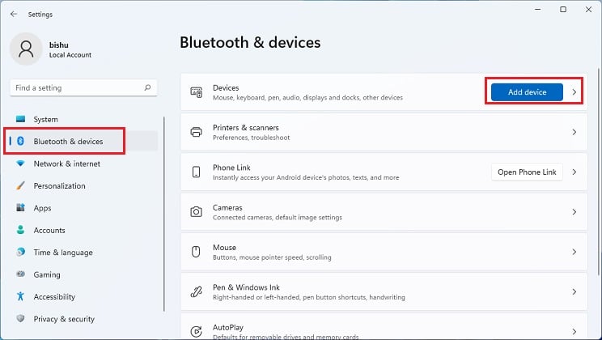Click the search magnifier icon
Image resolution: width=602 pixels, height=340 pixels.
[147, 87]
